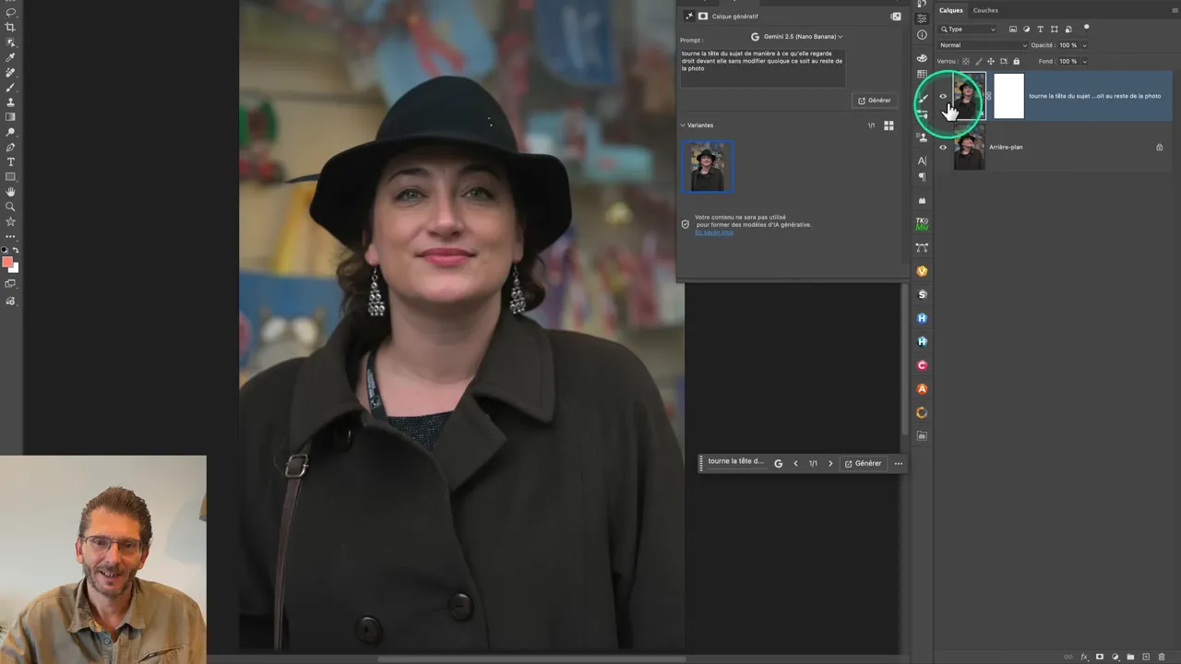Click the lock all layer icon
Screen dimensions: 1181x664
[x=1018, y=61]
